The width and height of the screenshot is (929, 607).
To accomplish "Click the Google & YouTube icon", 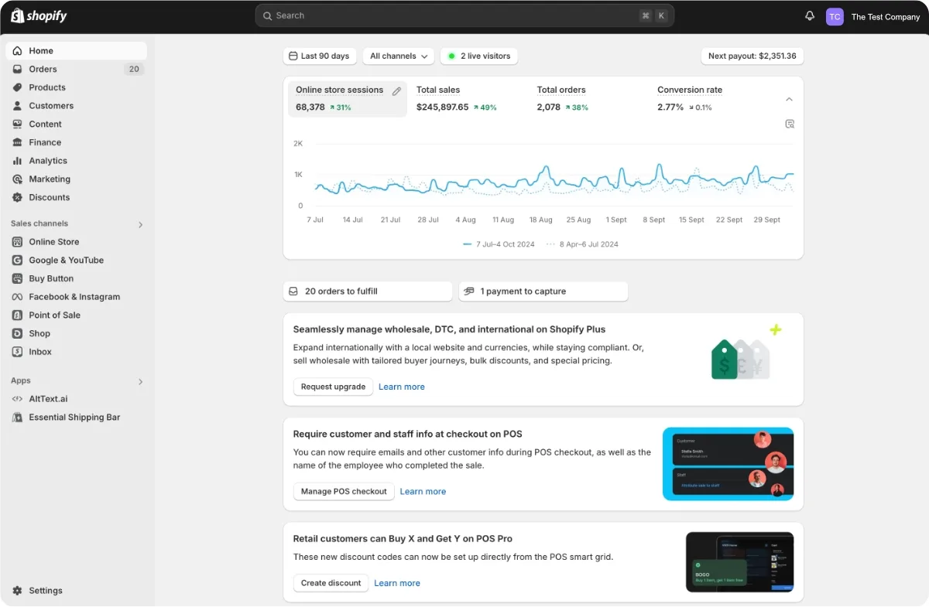I will point(17,261).
